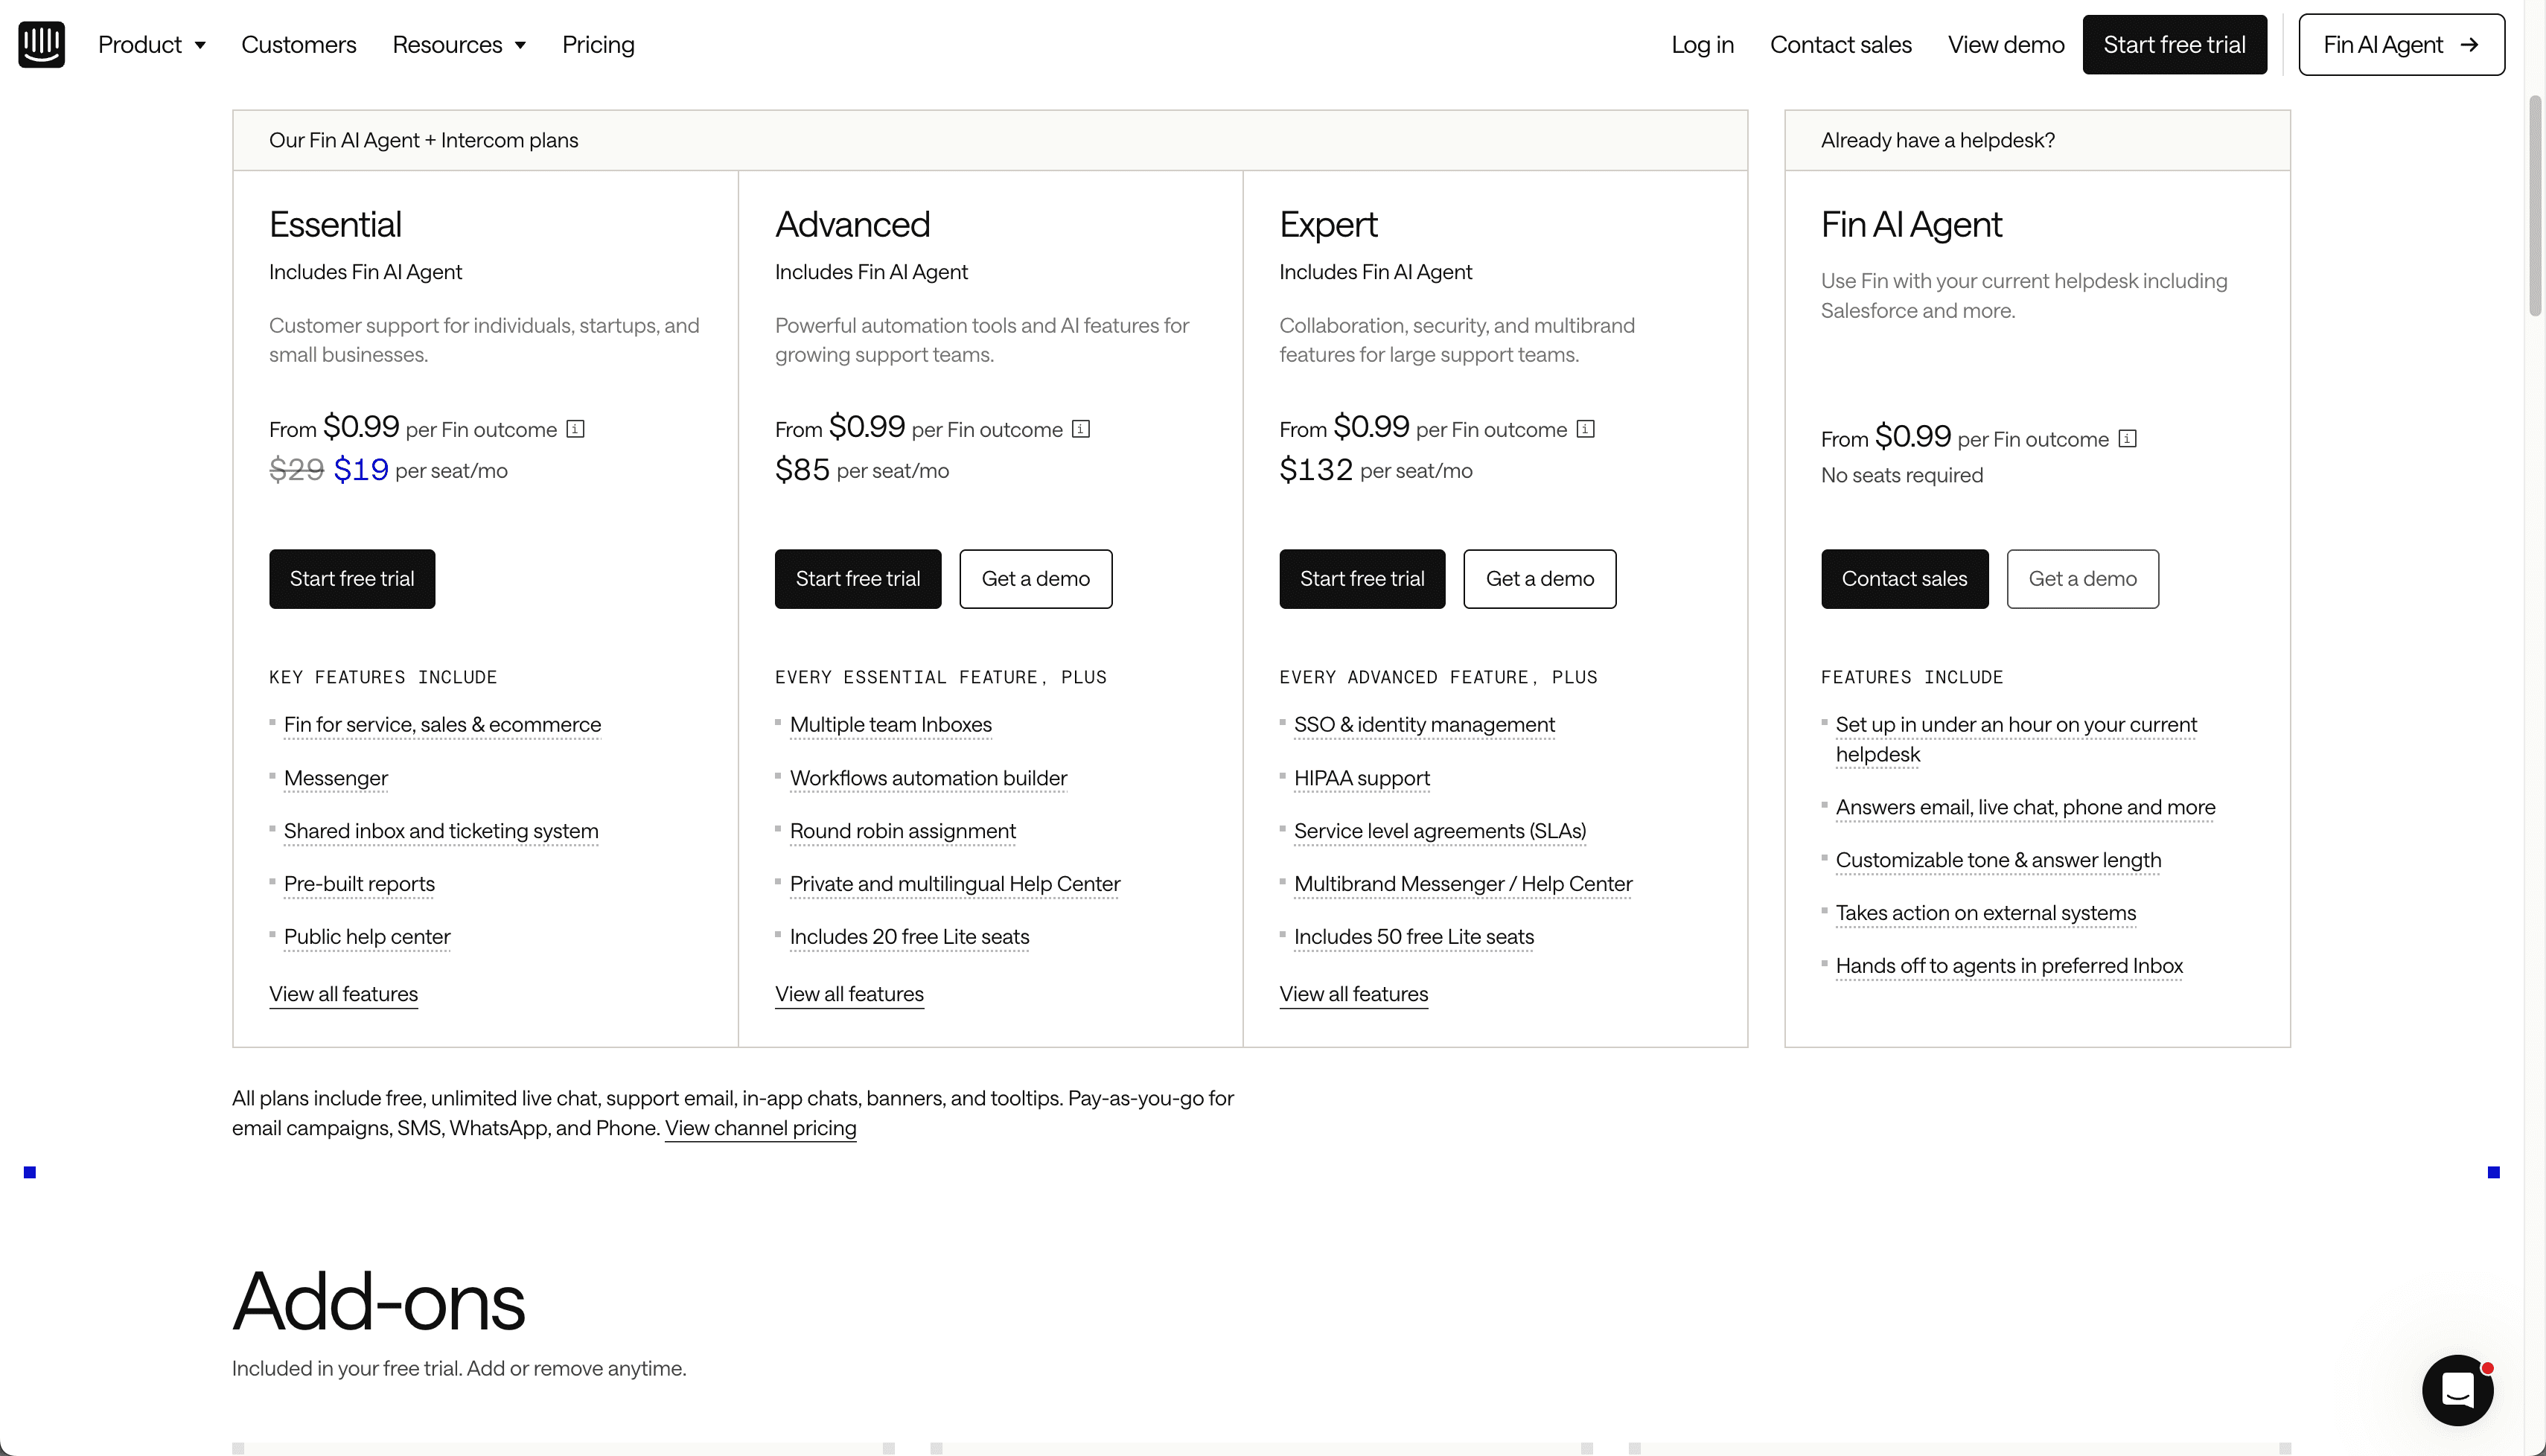Screen dimensions: 2546x1456
Task: Click Contact sales in the top navigation
Action: tap(1841, 45)
